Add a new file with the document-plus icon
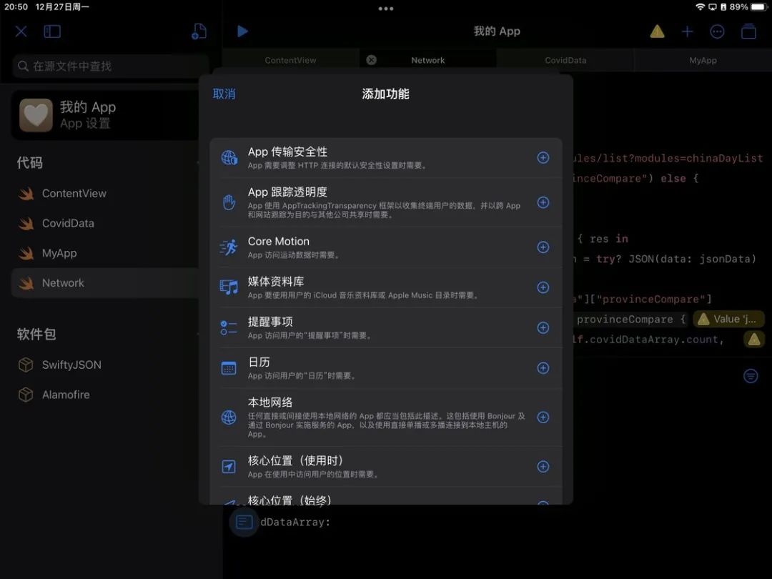 (199, 31)
